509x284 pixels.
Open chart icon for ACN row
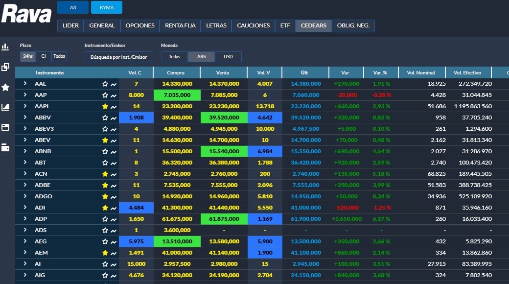coord(113,174)
